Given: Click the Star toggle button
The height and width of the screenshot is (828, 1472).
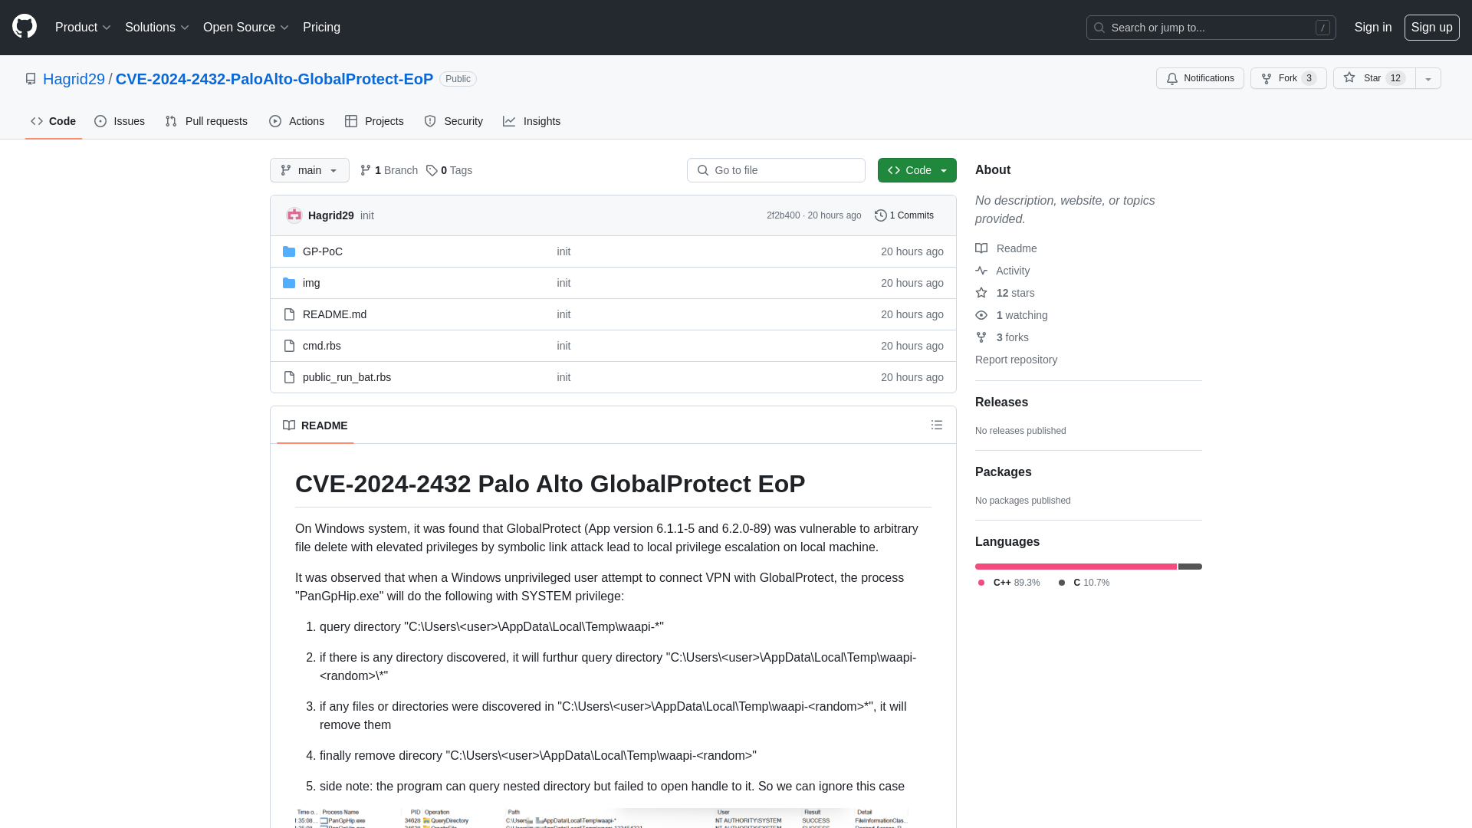Looking at the screenshot, I should tap(1373, 78).
